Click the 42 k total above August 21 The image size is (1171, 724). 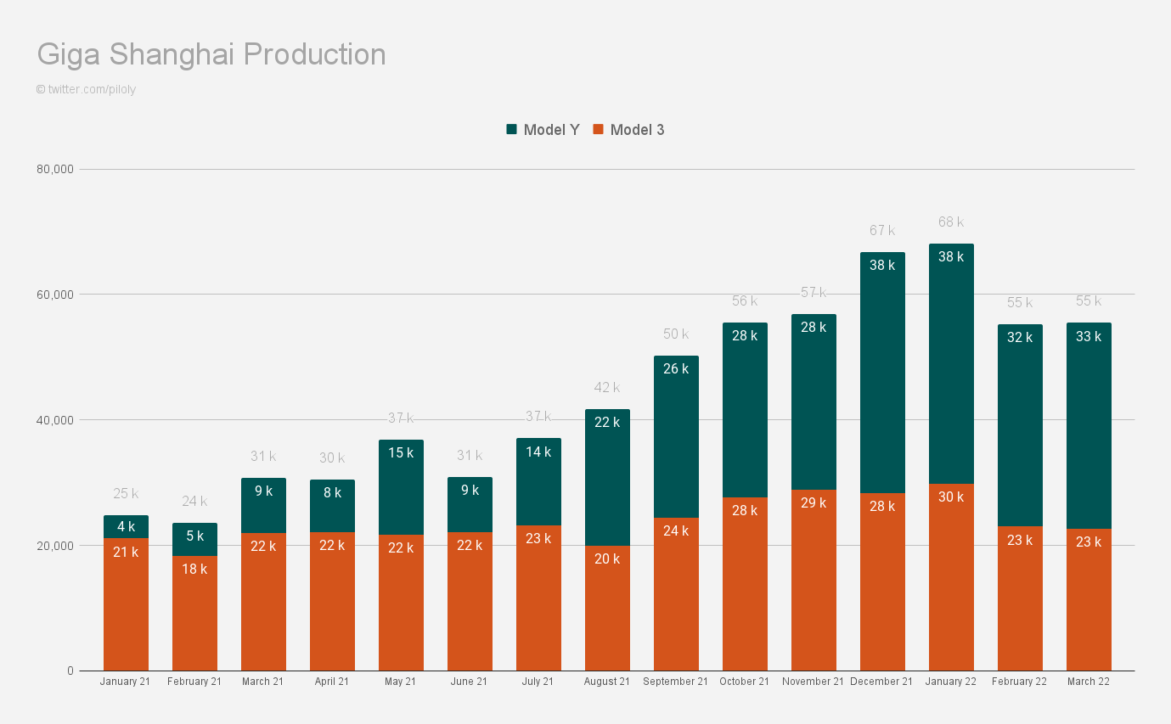pyautogui.click(x=607, y=388)
